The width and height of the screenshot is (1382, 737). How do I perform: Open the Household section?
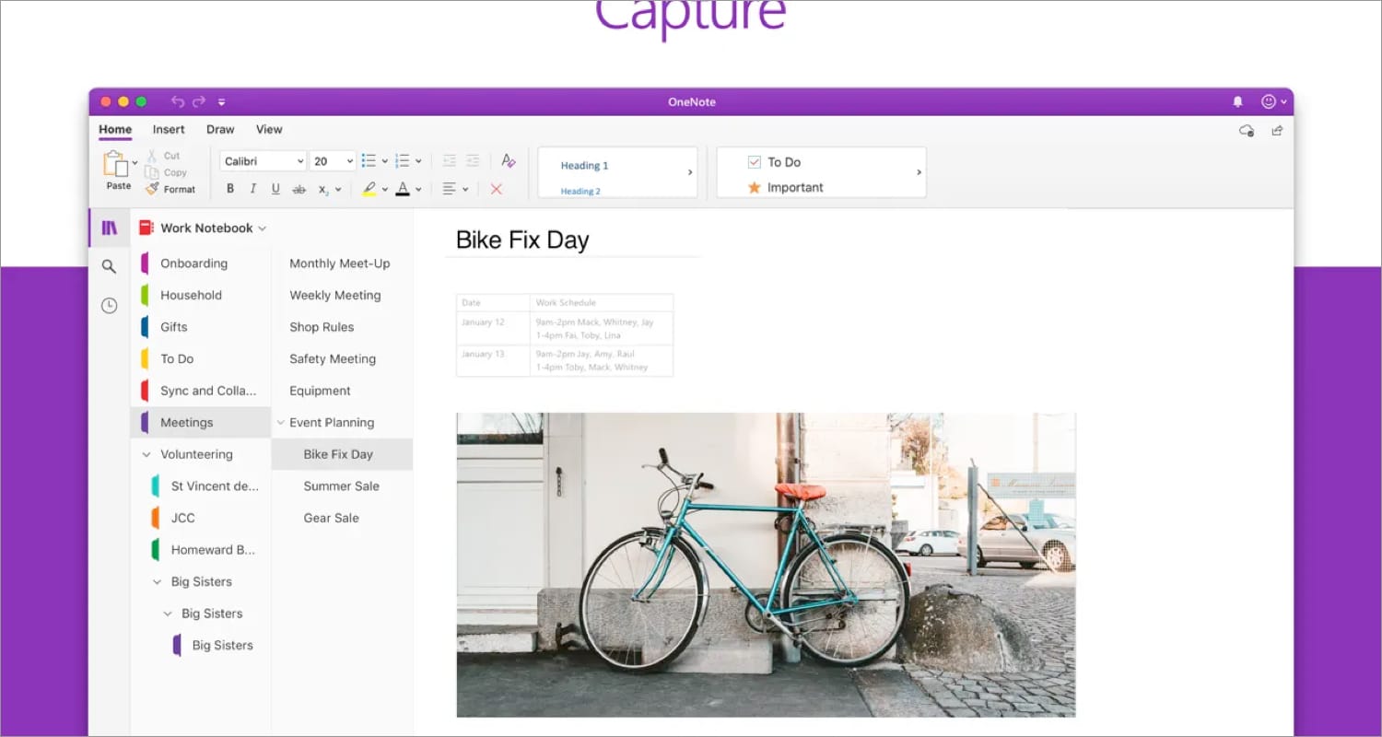pyautogui.click(x=201, y=295)
